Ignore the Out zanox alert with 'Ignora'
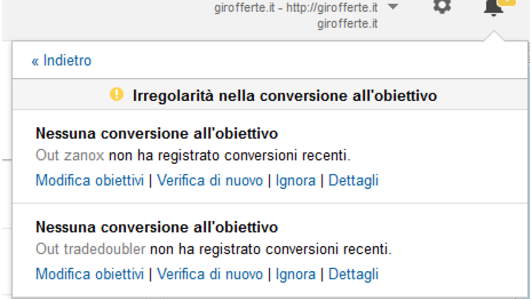The width and height of the screenshot is (532, 299). pyautogui.click(x=296, y=180)
